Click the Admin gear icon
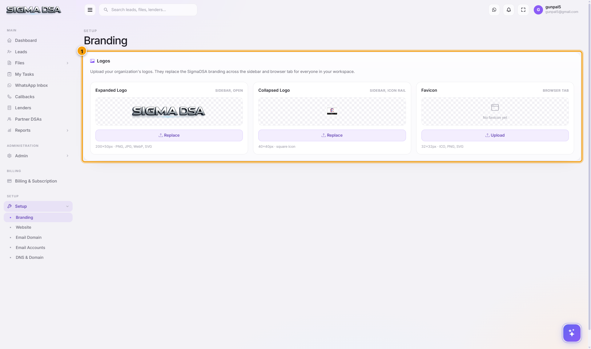The height and width of the screenshot is (349, 591). tap(10, 156)
